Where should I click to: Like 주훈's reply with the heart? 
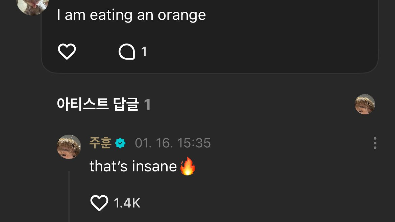(x=99, y=203)
